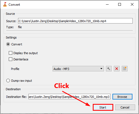Close the Convert dialog window
This screenshot has width=139, height=114.
click(132, 4)
